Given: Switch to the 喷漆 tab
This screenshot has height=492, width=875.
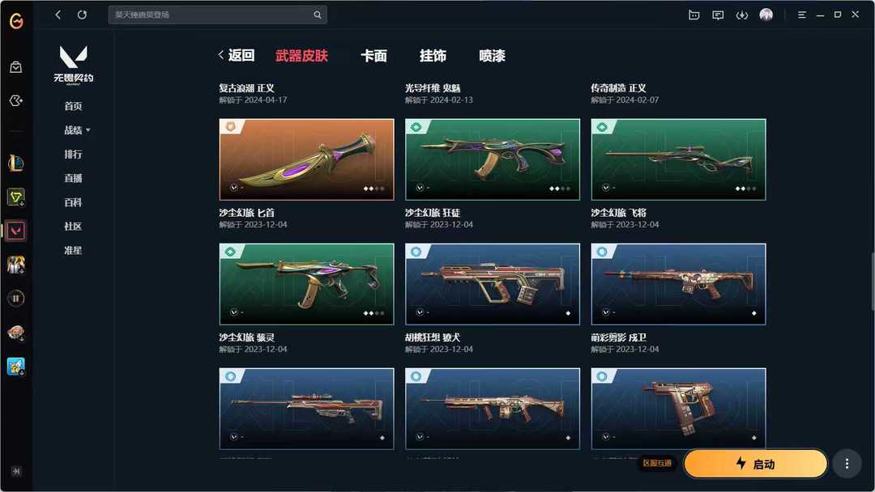Looking at the screenshot, I should [x=492, y=56].
